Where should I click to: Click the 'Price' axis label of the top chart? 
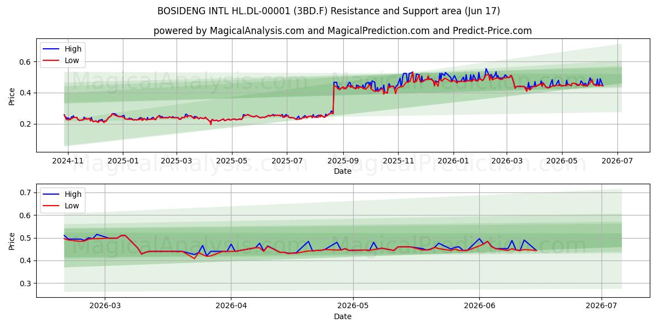pos(12,95)
